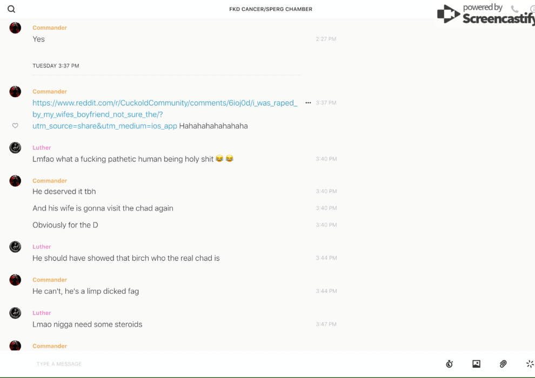Click the "He deserved it tbh" message text
The height and width of the screenshot is (378, 535).
64,192
